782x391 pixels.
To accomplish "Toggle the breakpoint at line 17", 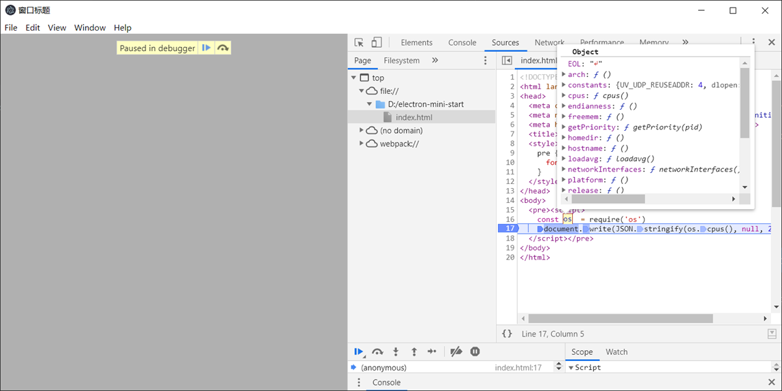I will click(x=508, y=228).
